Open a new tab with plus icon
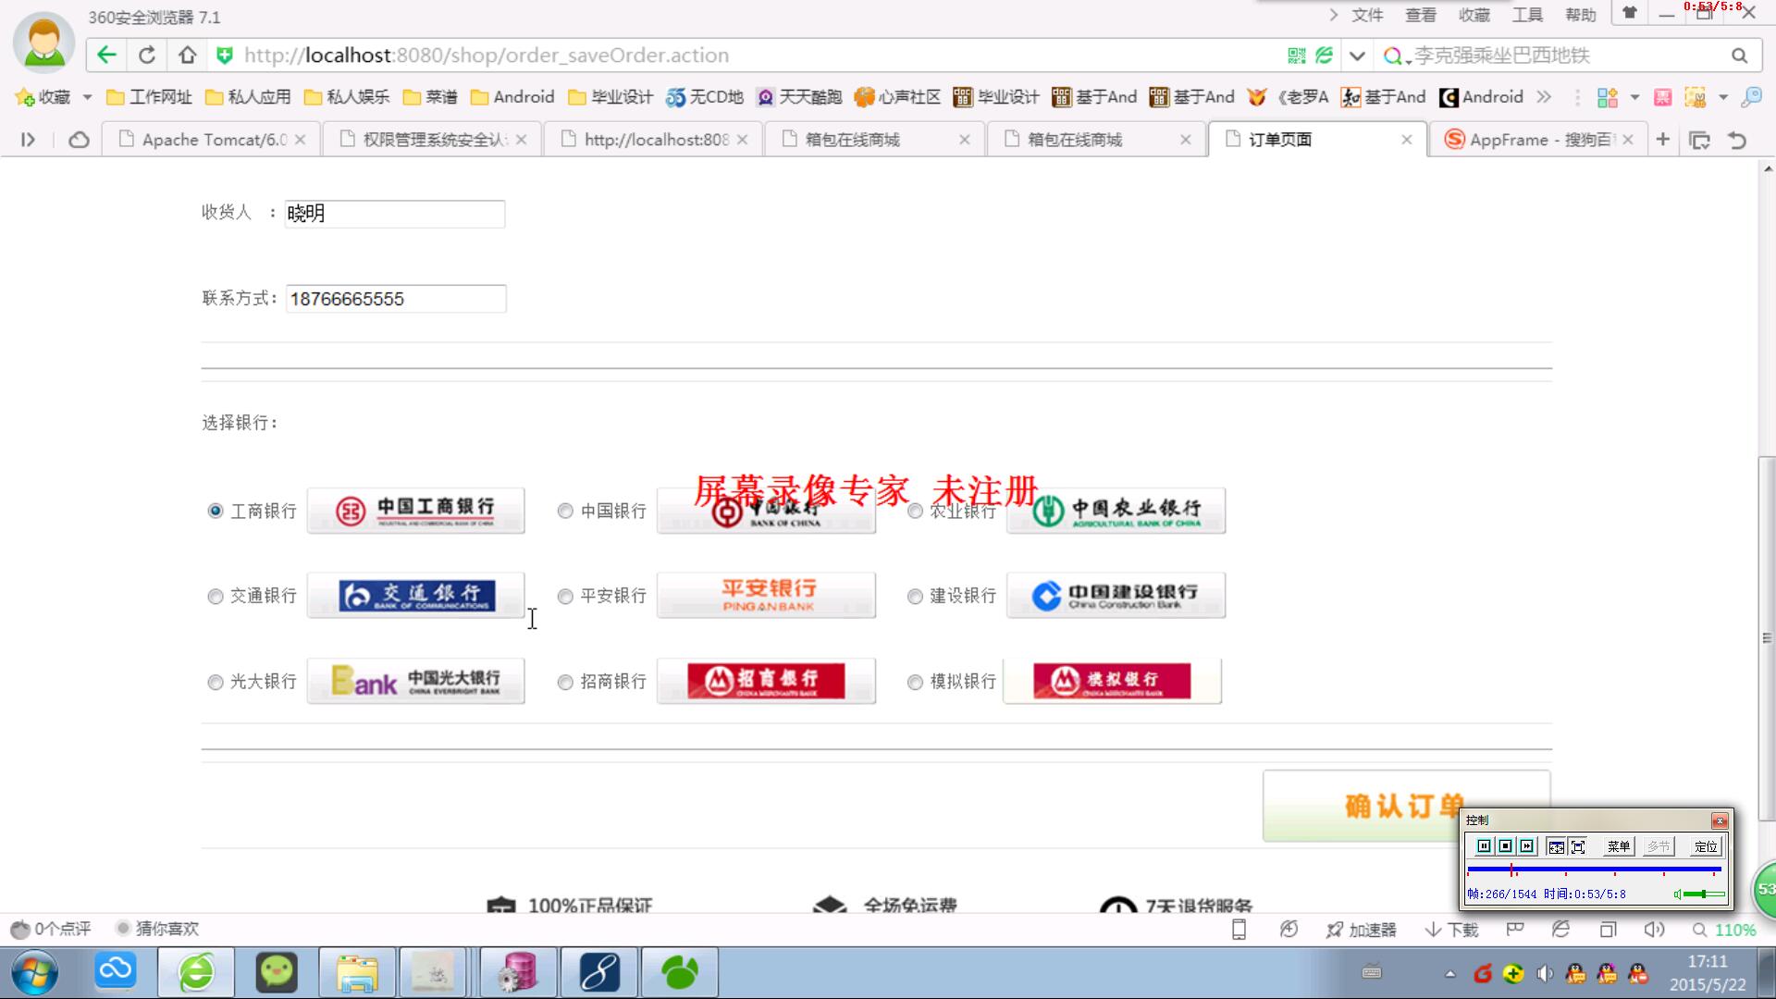Screen dimensions: 1776x999 pos(1663,140)
